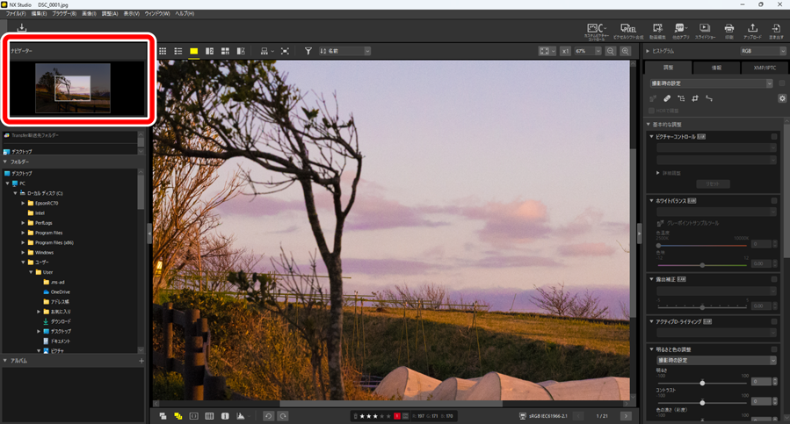Click the brightness slider handle
Screen dimensions: 790x424
point(702,383)
